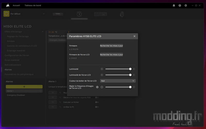The width and height of the screenshot is (206, 129).
Task: Open the Couleur du boîtier dropdown set to Noir
Action: pyautogui.click(x=118, y=81)
